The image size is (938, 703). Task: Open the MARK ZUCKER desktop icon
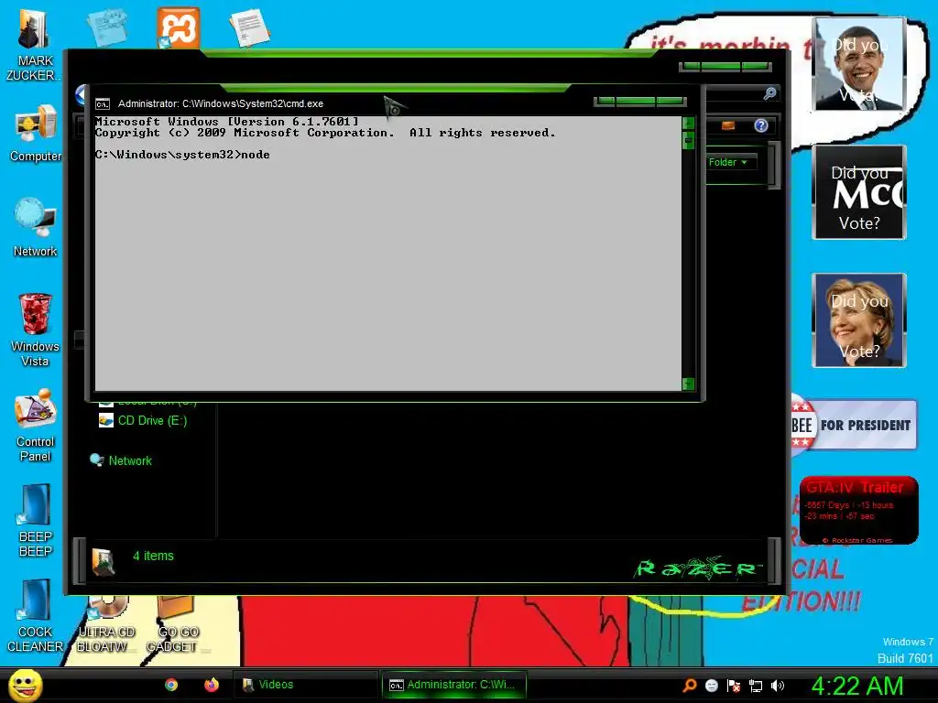coord(34,45)
